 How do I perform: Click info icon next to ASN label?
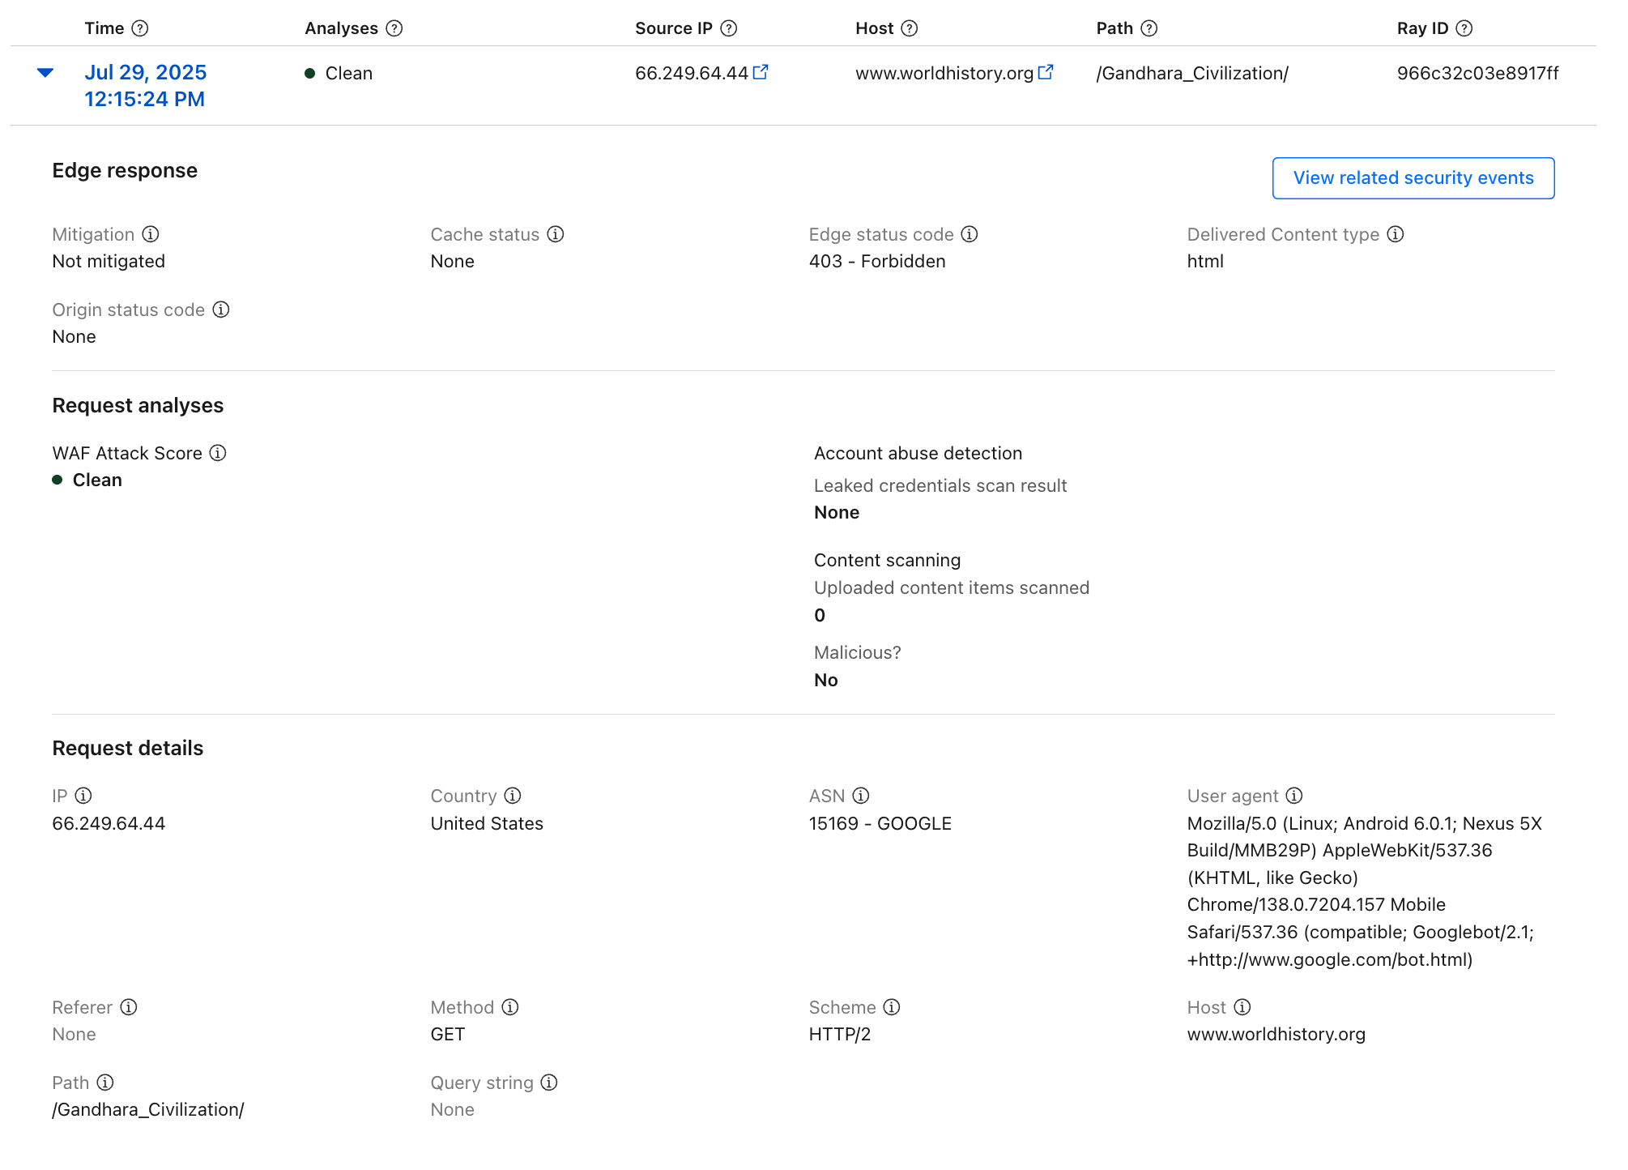pyautogui.click(x=861, y=796)
